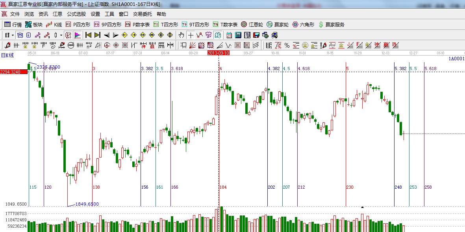Toggle the crosshair cursor button
The image size is (465, 232).
191,35
